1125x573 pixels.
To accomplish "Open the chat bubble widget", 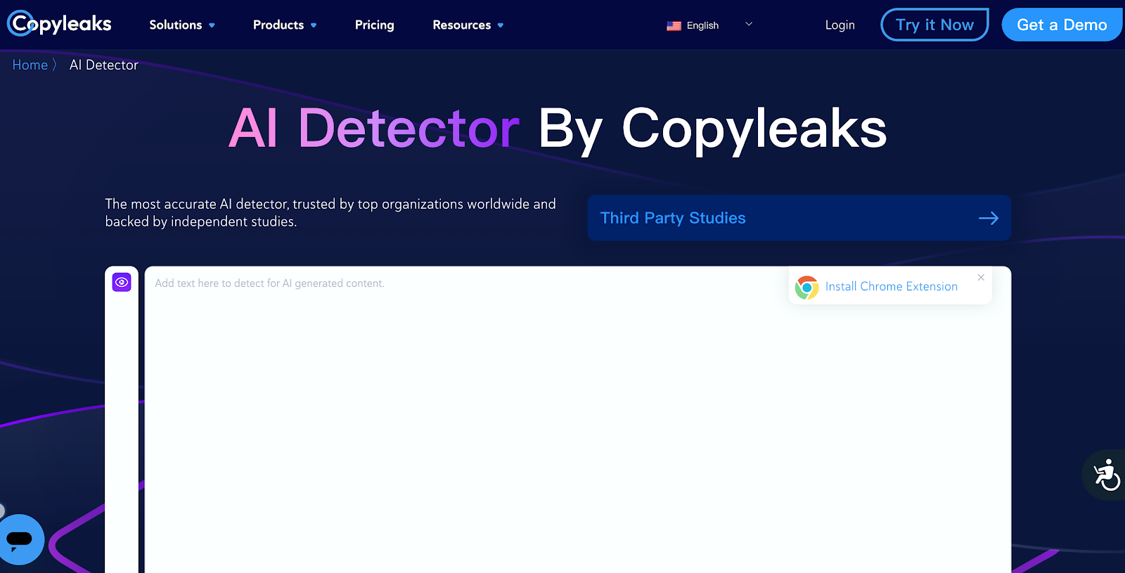I will point(20,539).
